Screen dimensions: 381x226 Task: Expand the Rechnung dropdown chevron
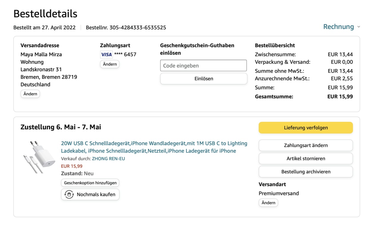click(x=359, y=27)
